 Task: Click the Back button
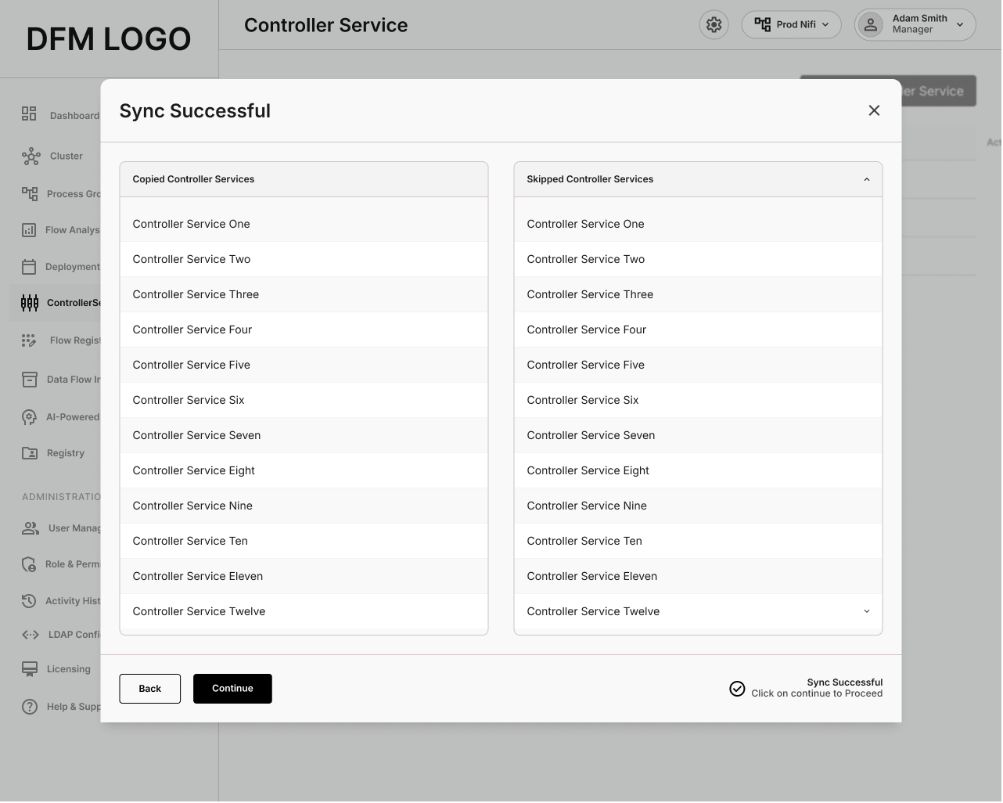[x=149, y=690]
